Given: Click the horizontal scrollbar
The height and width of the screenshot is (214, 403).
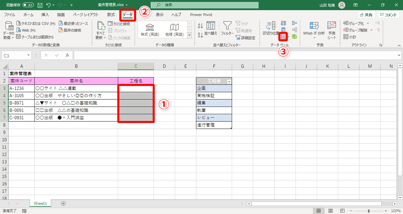Looking at the screenshot, I should point(316,203).
